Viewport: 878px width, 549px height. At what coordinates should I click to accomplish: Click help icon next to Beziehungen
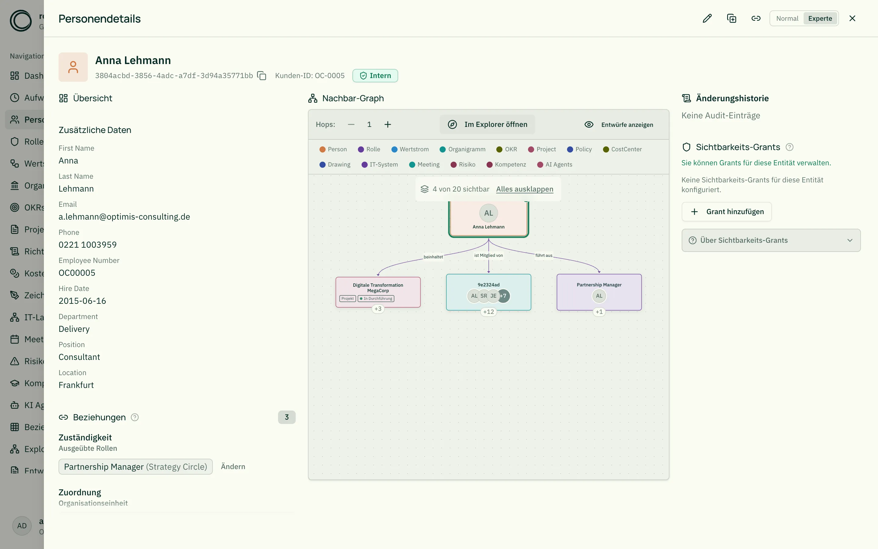[135, 417]
